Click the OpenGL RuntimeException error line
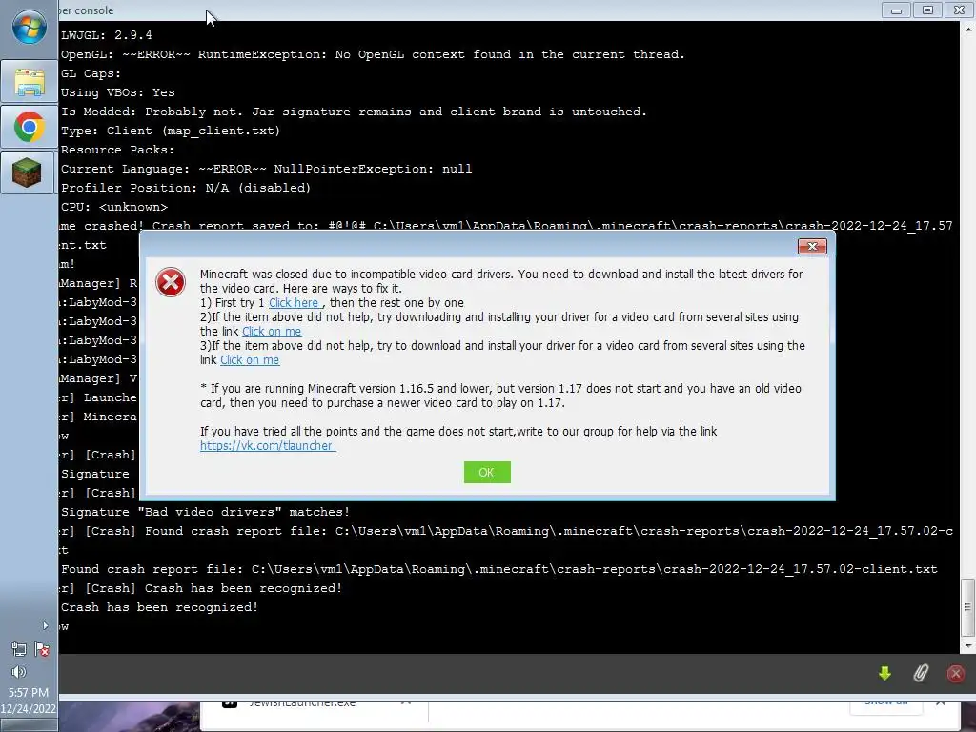Viewport: 976px width, 732px height. (x=373, y=54)
